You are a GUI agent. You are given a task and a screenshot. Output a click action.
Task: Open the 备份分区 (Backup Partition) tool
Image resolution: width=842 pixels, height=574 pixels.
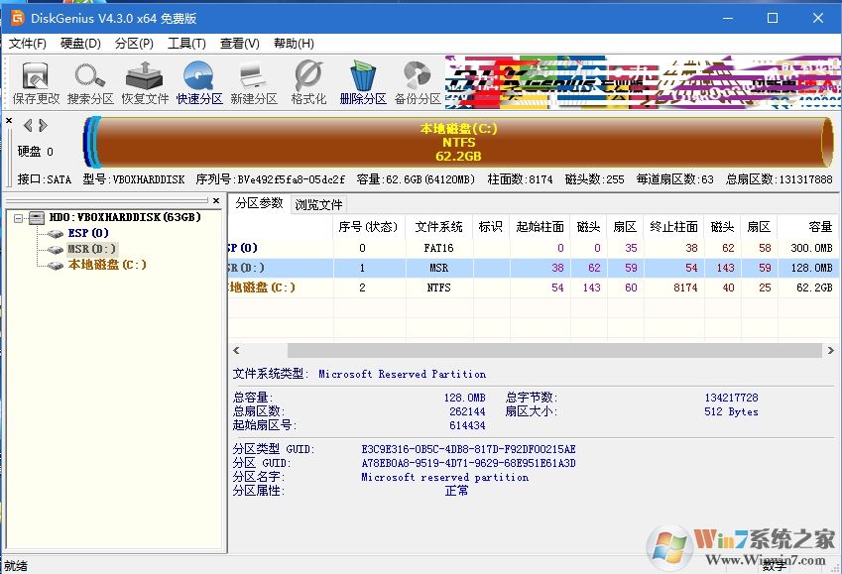pyautogui.click(x=415, y=80)
